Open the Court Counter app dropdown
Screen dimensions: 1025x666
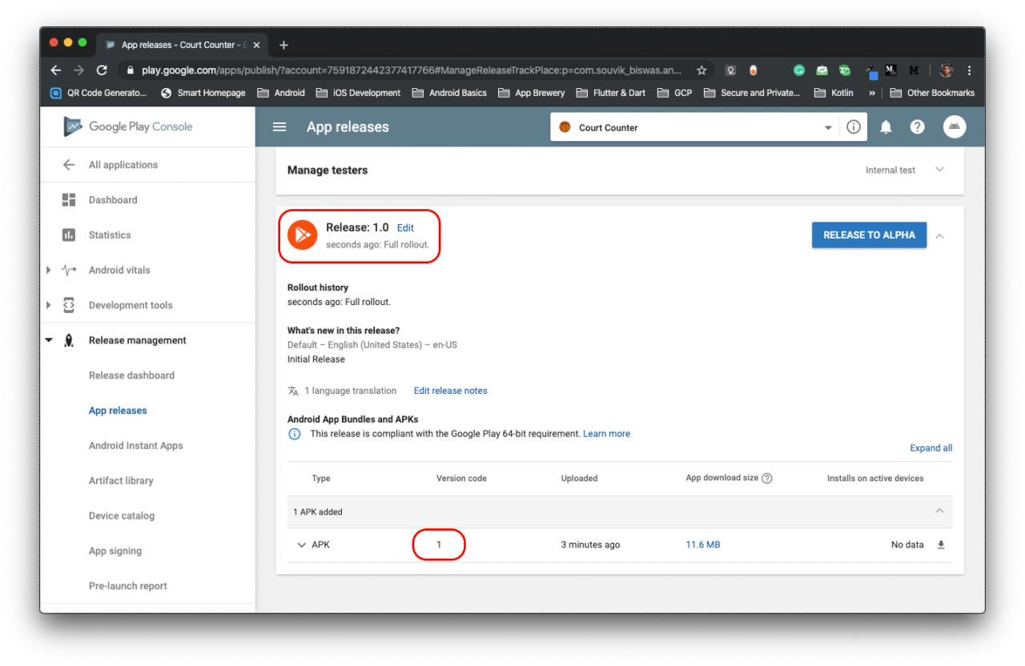(x=828, y=128)
